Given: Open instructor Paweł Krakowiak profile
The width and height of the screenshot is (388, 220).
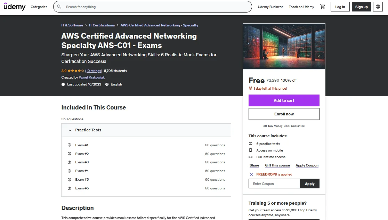Looking at the screenshot, I should (91, 78).
